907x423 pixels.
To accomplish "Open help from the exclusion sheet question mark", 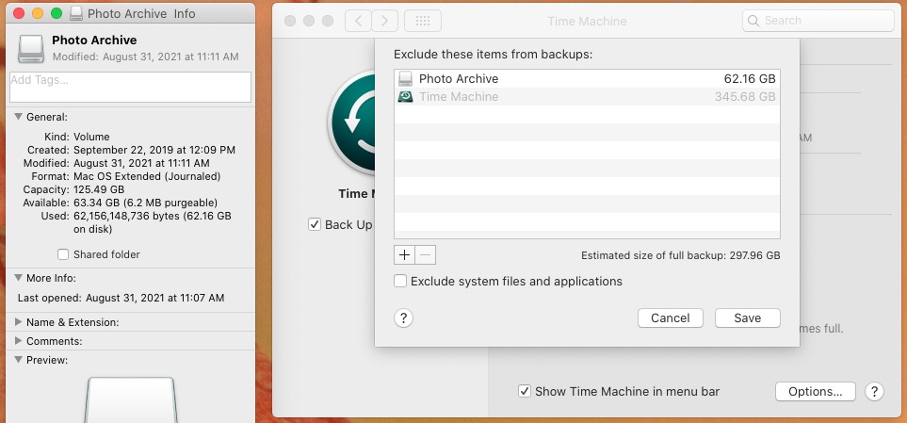I will (403, 317).
